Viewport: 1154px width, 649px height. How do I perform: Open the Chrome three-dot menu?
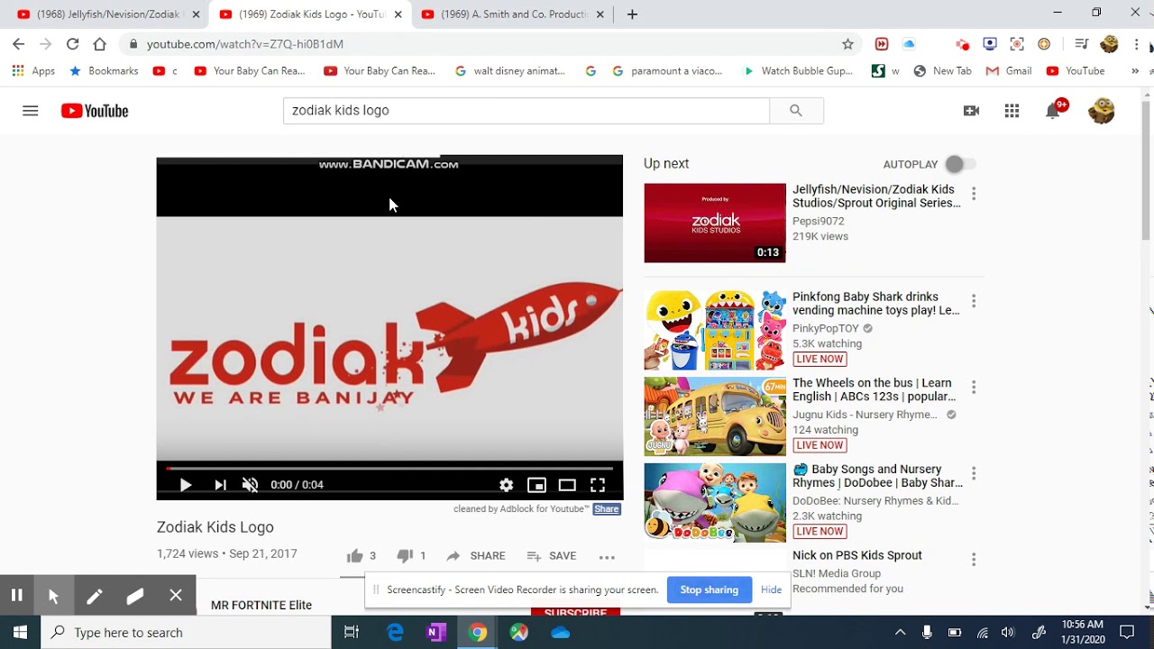point(1136,44)
